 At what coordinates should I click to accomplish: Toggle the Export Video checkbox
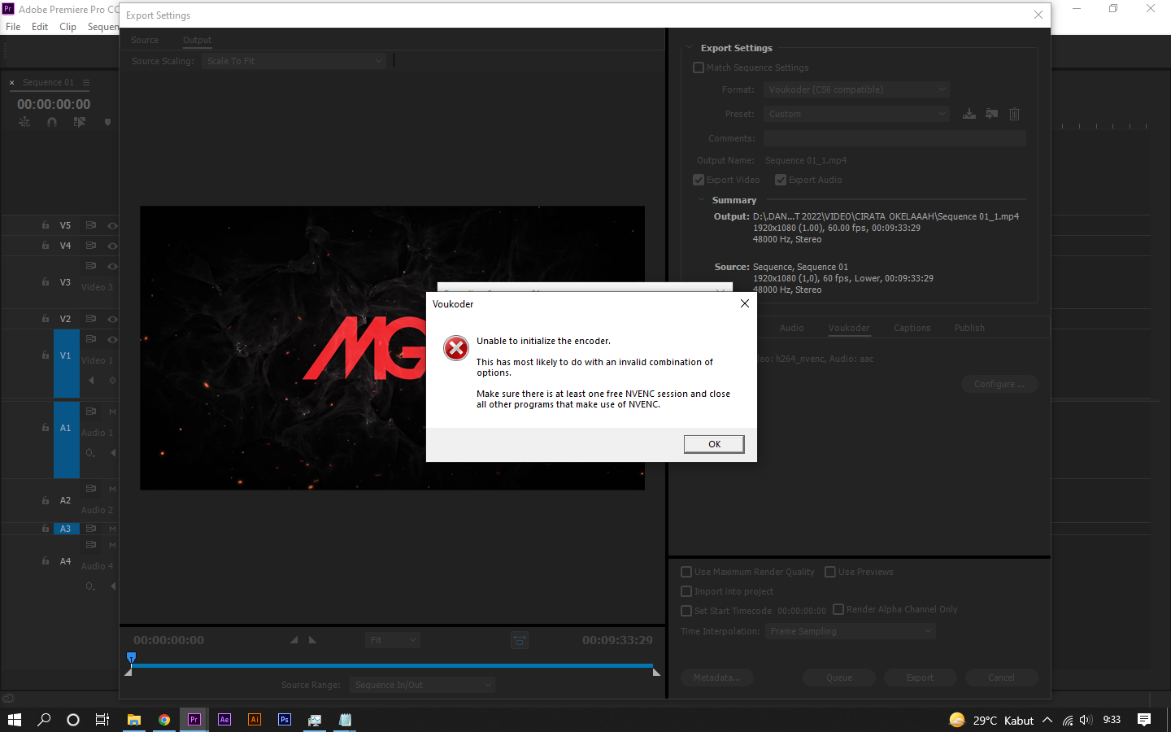(699, 180)
